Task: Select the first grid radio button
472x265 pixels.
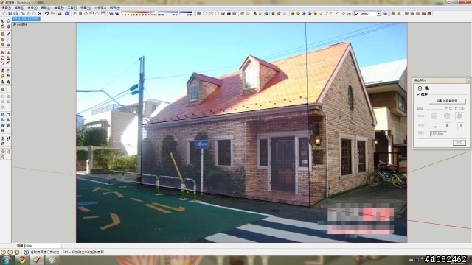Action: (x=446, y=108)
